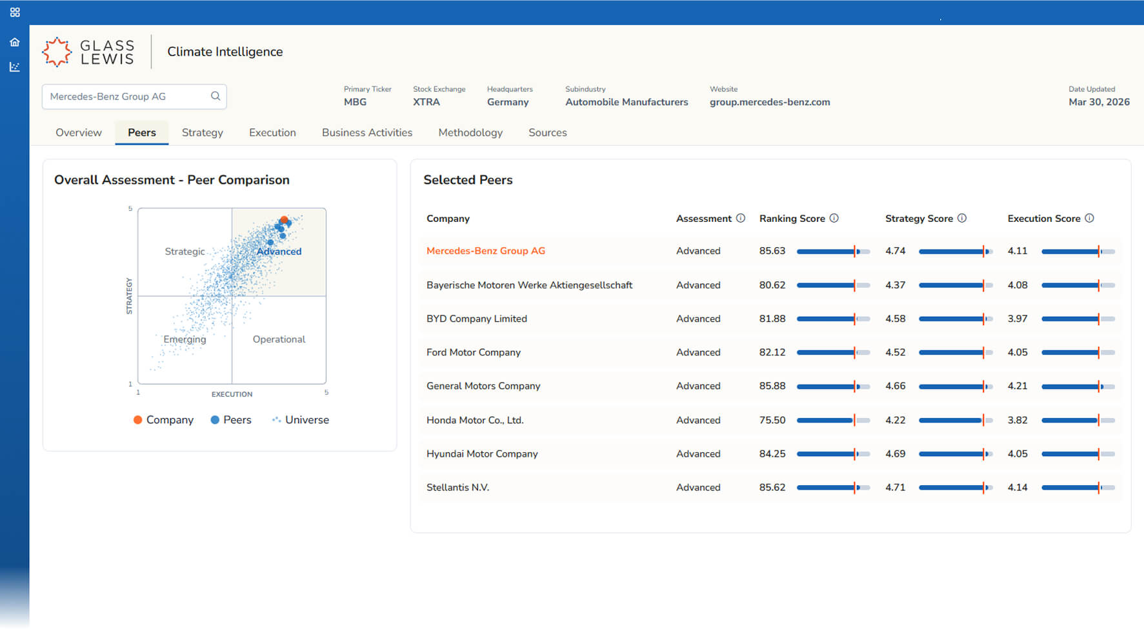
Task: Click the Emerging quadrant label
Action: [x=185, y=339]
